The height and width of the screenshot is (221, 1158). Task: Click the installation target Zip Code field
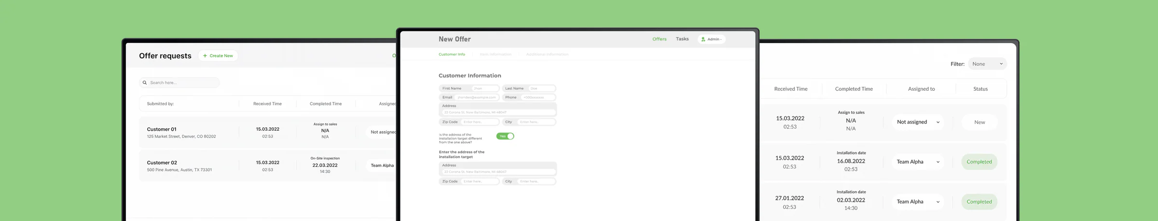[x=480, y=181]
